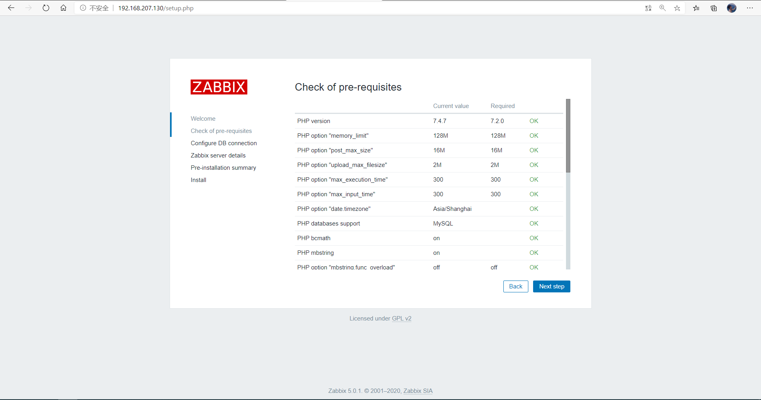Click the PHP mbstring label
761x400 pixels.
pos(315,253)
